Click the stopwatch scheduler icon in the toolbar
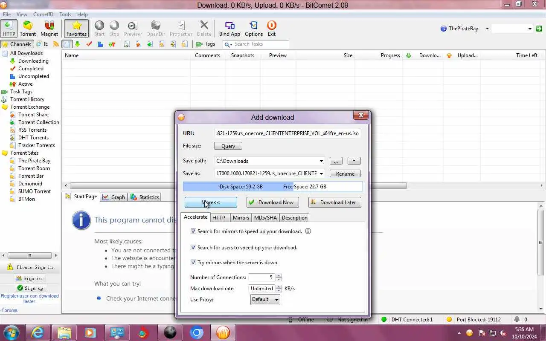The width and height of the screenshot is (546, 341). (126, 44)
